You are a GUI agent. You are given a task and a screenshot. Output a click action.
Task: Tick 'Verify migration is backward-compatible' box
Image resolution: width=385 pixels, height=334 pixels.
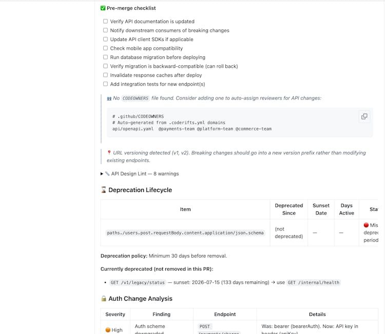105,66
